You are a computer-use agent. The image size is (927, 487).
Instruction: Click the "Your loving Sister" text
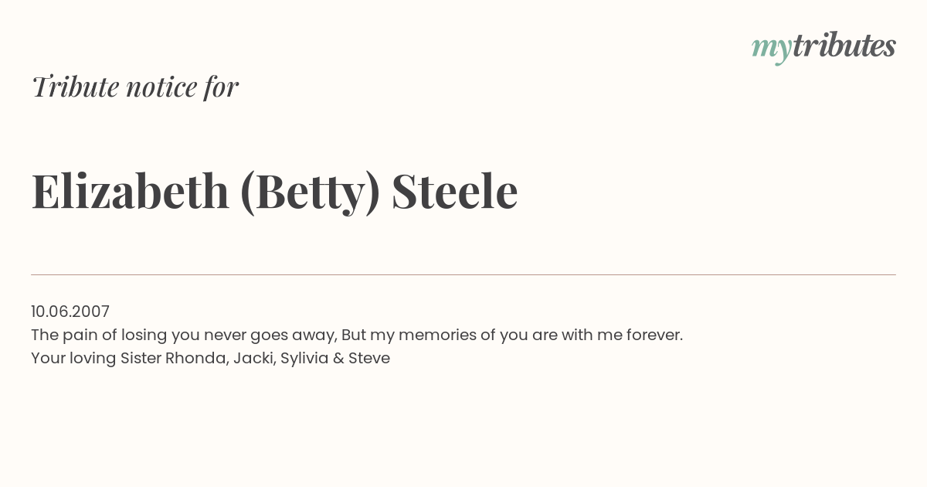click(96, 358)
